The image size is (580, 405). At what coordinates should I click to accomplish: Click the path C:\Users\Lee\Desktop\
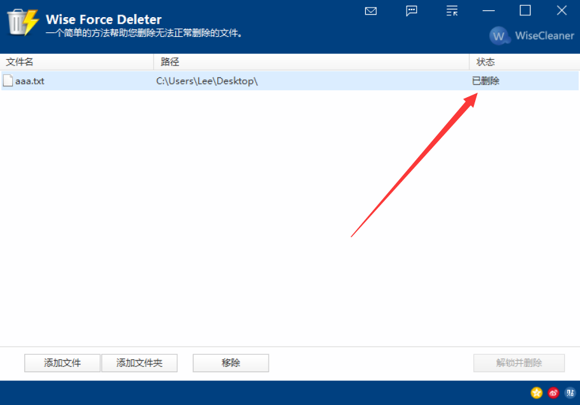(x=206, y=81)
